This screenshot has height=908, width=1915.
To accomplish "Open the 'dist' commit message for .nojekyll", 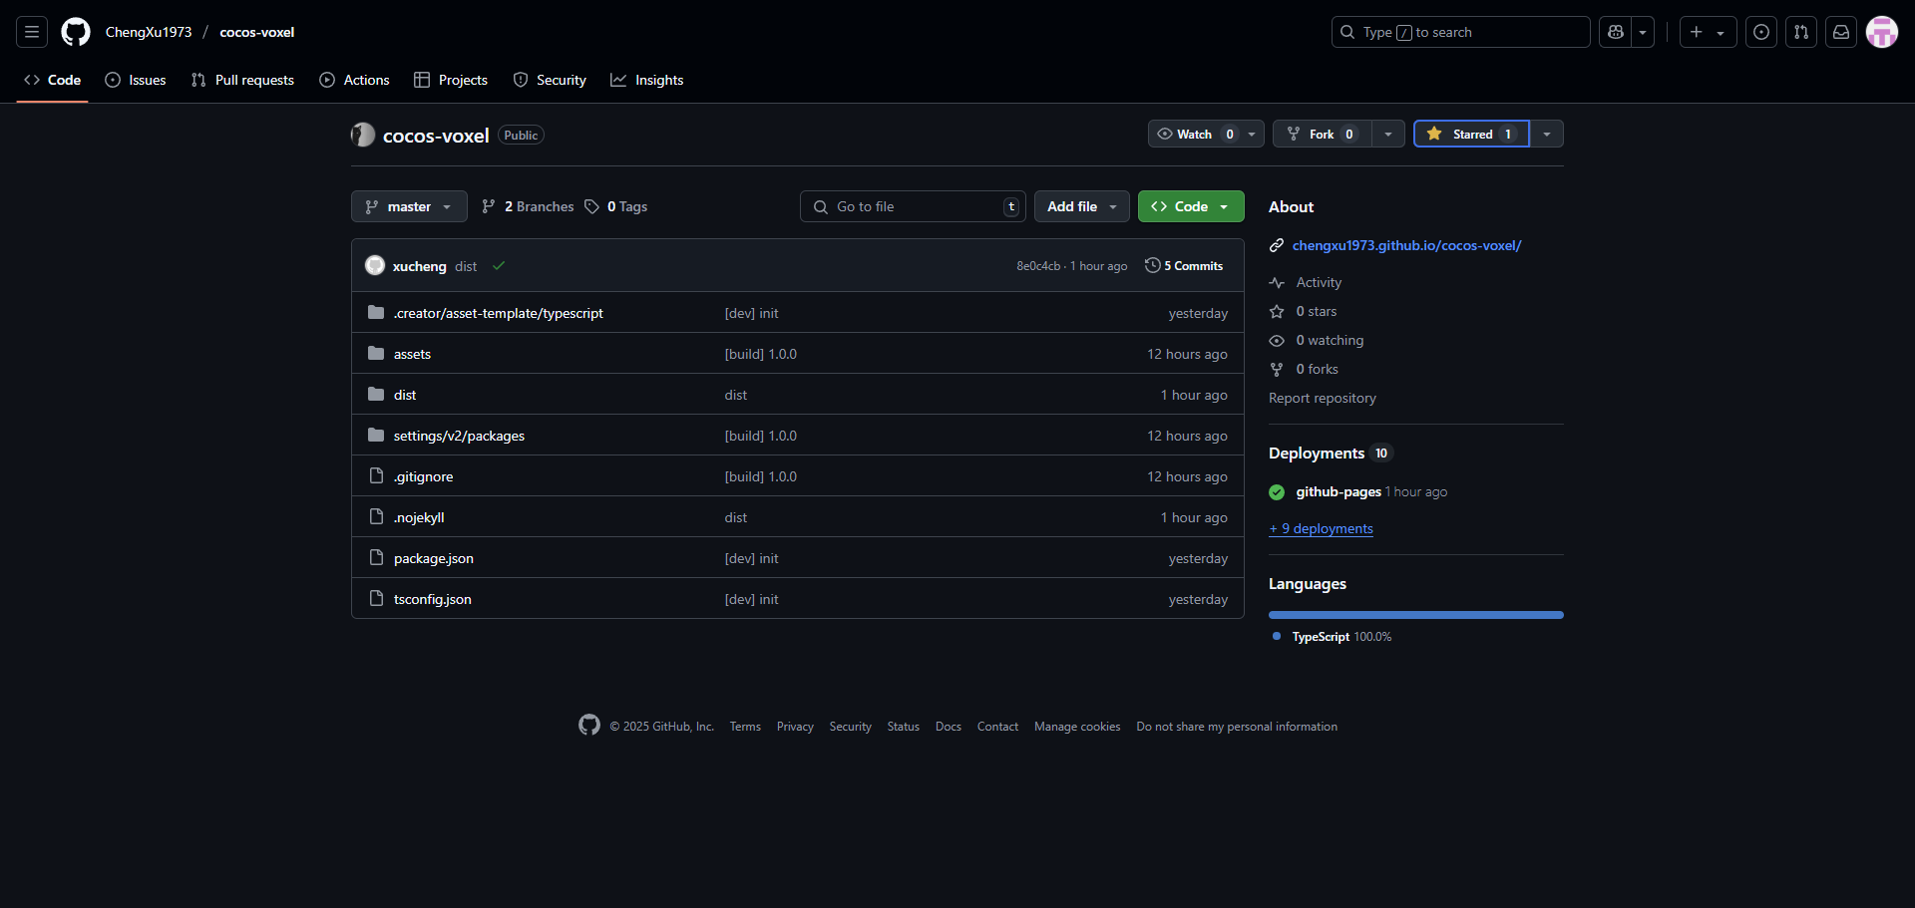I will [x=736, y=517].
